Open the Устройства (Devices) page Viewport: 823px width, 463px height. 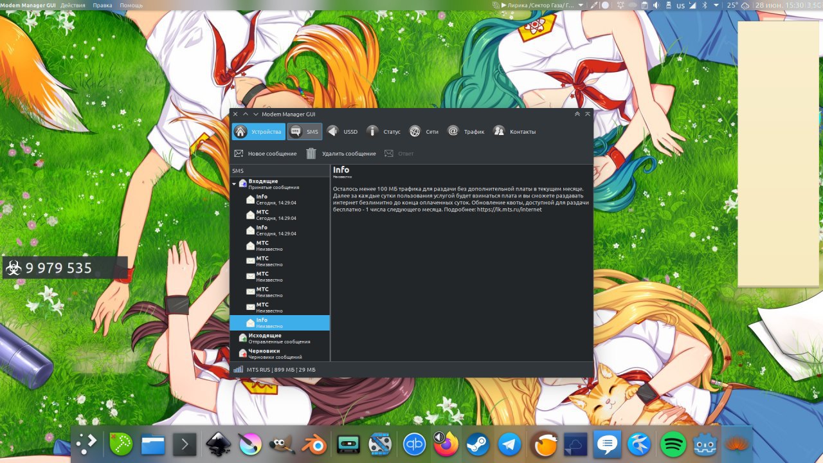click(258, 132)
